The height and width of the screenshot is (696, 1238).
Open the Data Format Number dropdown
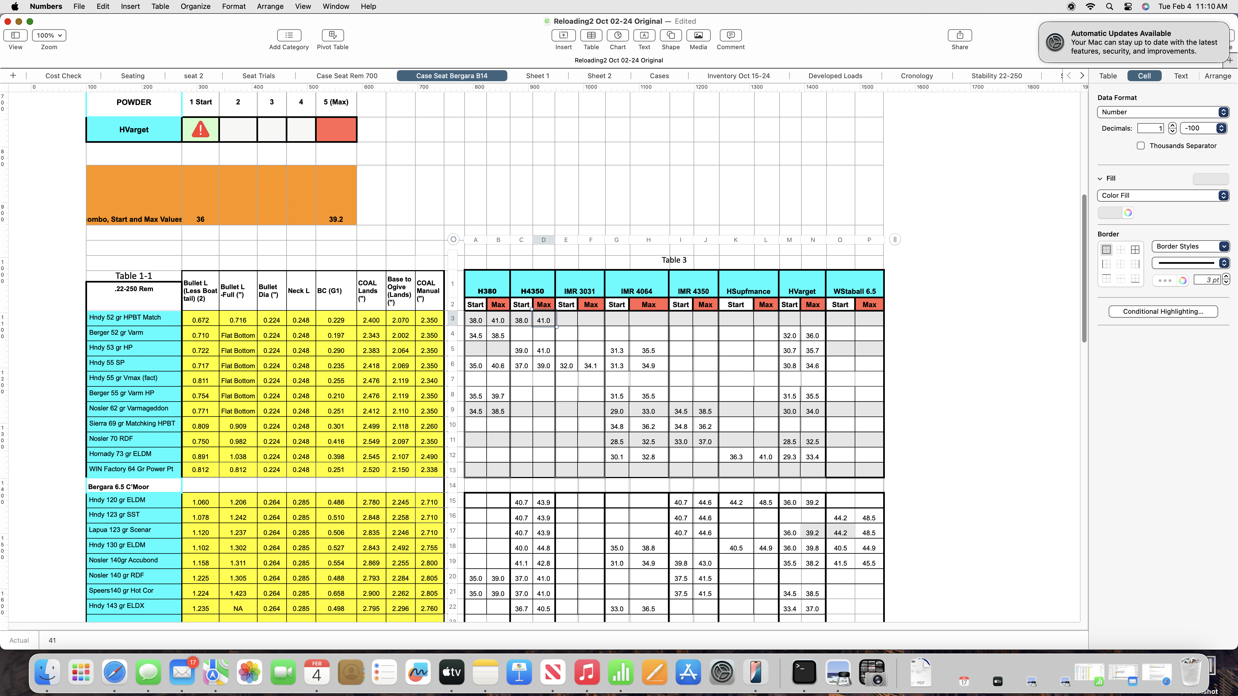[x=1163, y=112]
